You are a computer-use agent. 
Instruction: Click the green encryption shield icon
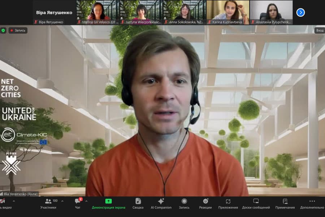point(3,30)
